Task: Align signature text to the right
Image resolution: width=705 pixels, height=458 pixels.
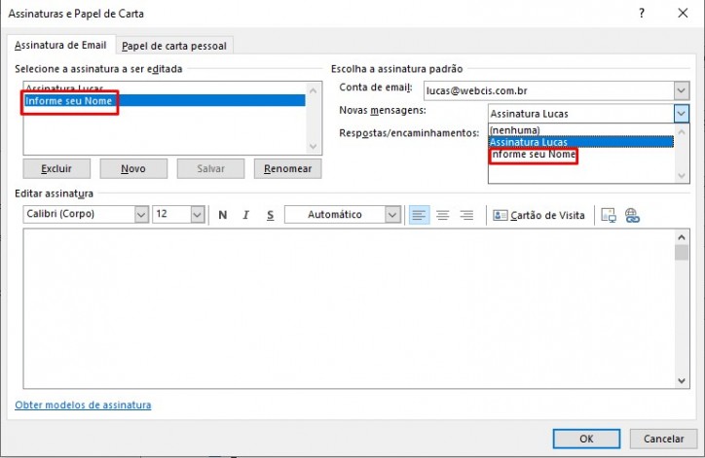Action: tap(466, 215)
